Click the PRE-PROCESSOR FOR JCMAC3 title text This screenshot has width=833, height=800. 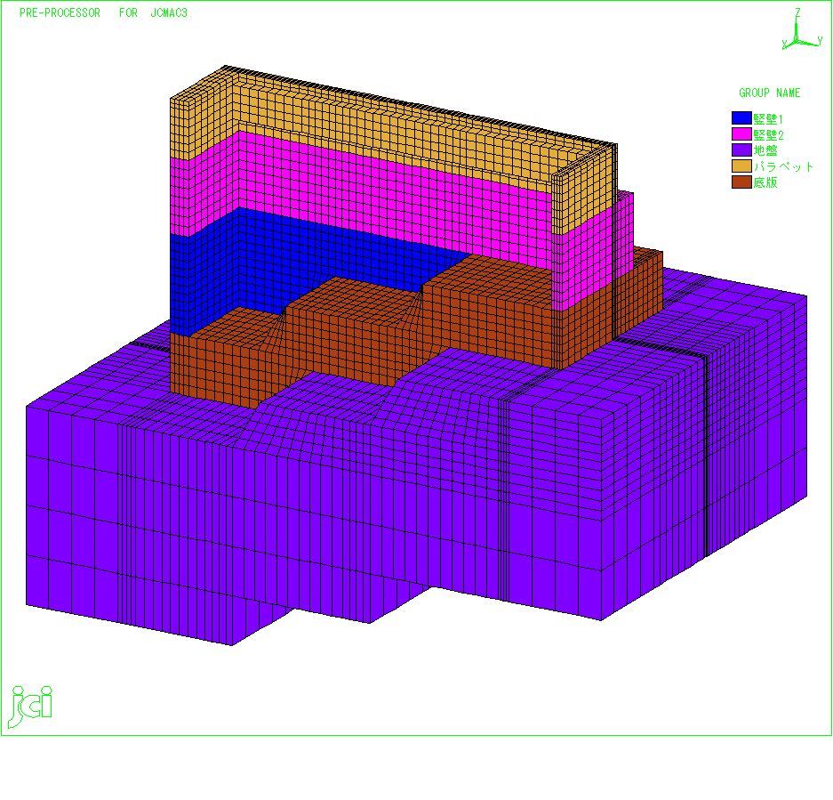[x=103, y=12]
